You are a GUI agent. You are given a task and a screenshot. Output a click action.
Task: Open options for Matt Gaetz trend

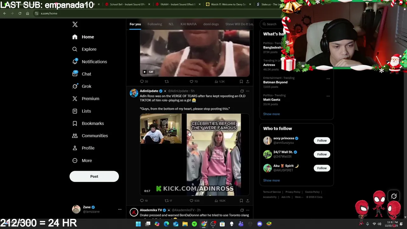point(328,96)
